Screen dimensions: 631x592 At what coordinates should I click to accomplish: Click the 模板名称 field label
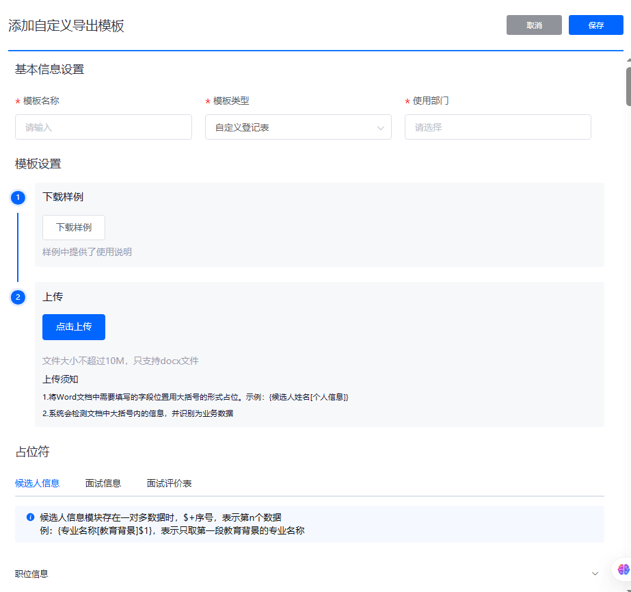[x=41, y=101]
